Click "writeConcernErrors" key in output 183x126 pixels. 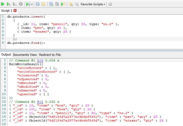(37, 72)
